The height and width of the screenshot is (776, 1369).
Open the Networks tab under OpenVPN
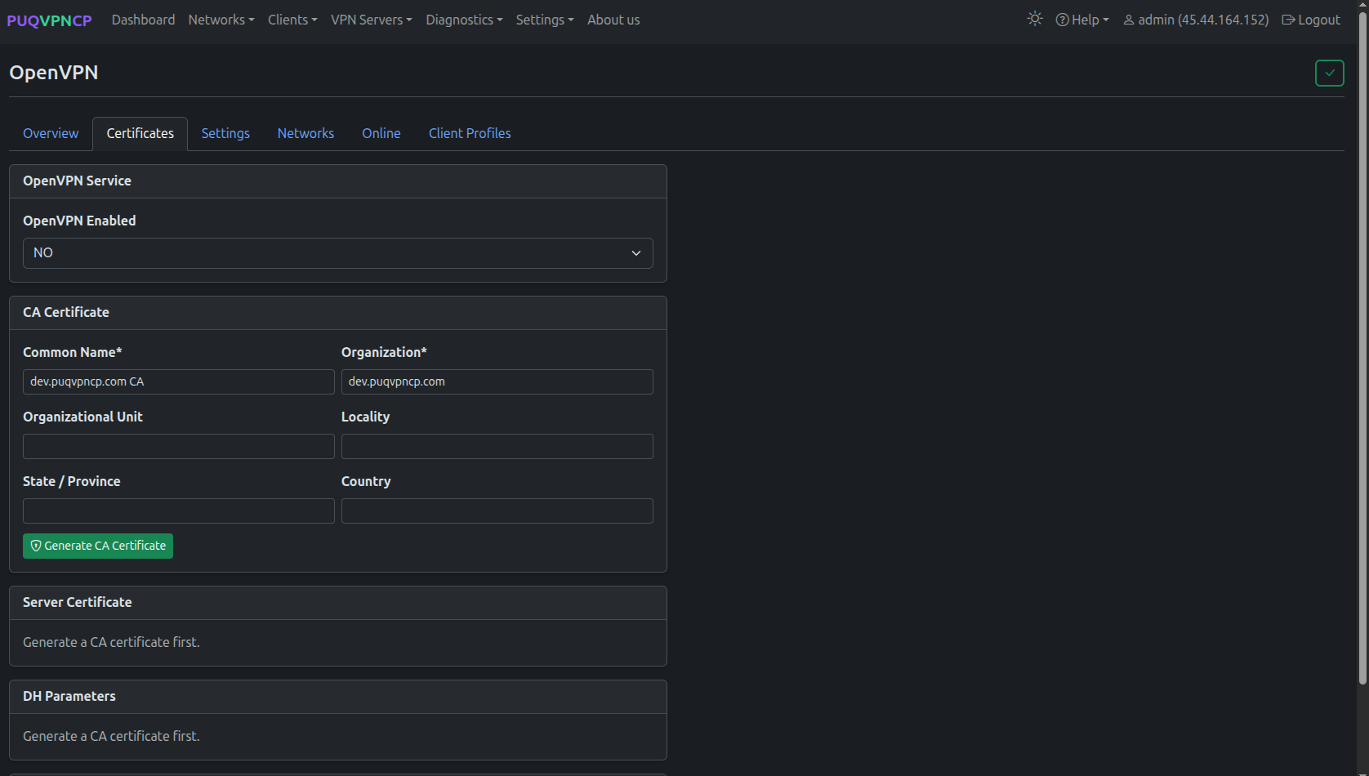click(305, 133)
